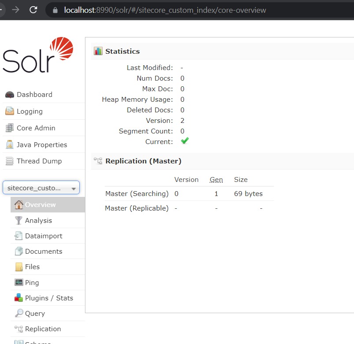Click the Files folder icon

[x=19, y=267]
